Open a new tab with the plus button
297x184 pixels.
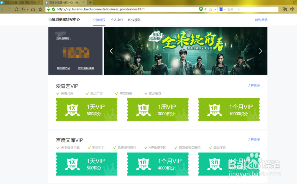[91, 2]
